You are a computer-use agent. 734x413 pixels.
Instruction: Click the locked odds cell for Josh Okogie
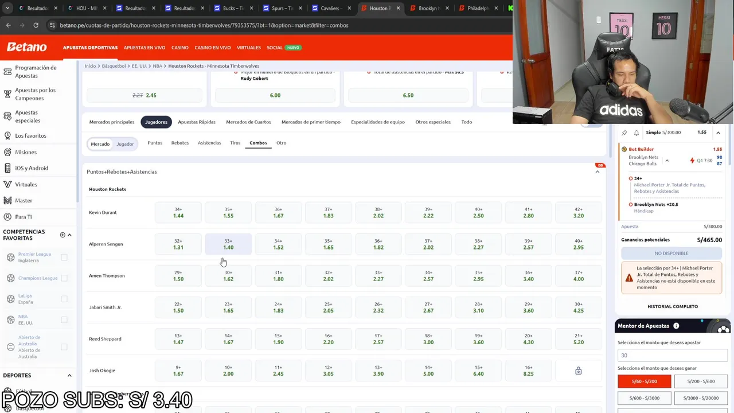[578, 371]
